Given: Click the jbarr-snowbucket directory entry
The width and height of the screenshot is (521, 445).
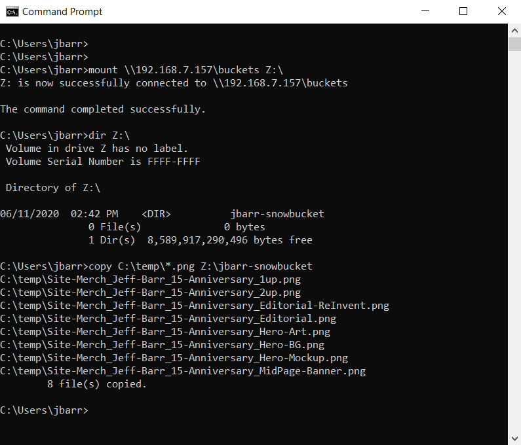Looking at the screenshot, I should tap(277, 214).
